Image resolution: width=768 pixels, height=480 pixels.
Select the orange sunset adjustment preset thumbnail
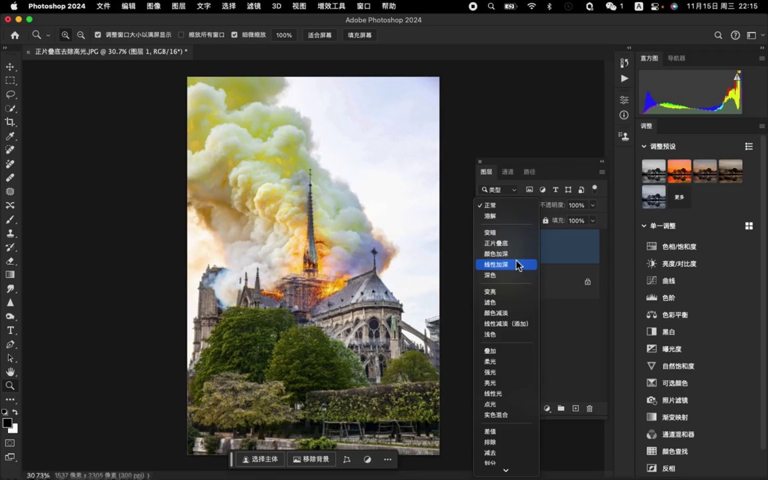click(679, 171)
